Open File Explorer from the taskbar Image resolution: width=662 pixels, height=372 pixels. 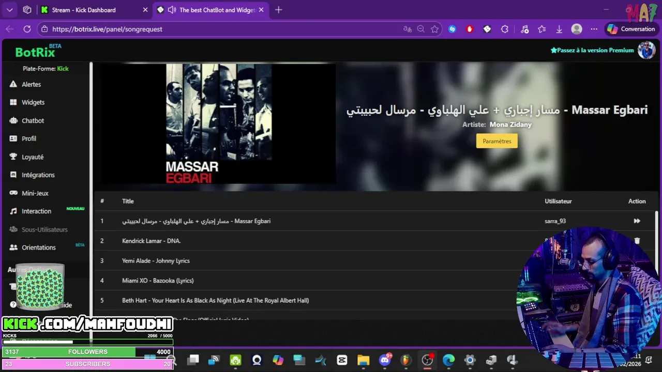(363, 360)
